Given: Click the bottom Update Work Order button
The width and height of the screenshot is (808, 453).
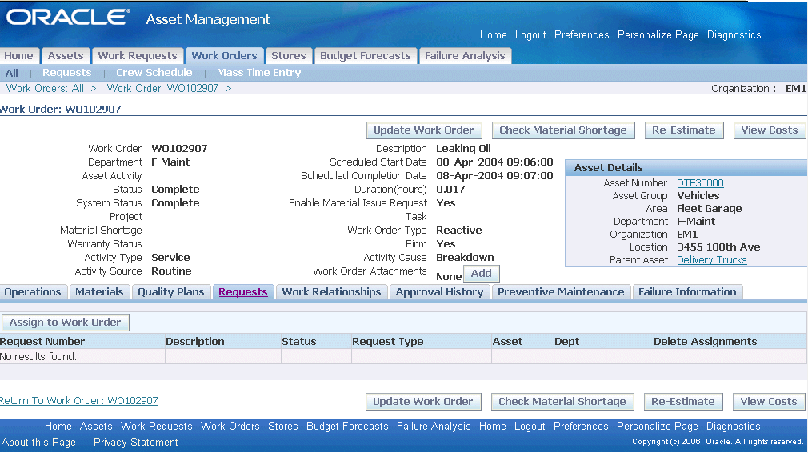Looking at the screenshot, I should click(x=423, y=402).
